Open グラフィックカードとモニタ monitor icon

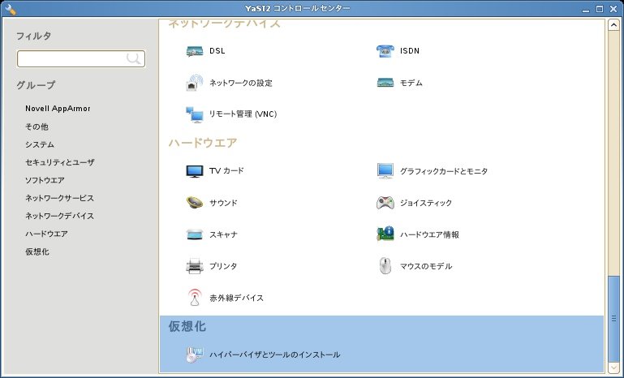385,171
